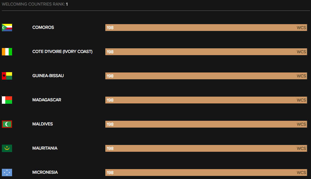Click the Guinea-Bissau 198 score bar
The image size is (311, 179).
[x=206, y=76]
